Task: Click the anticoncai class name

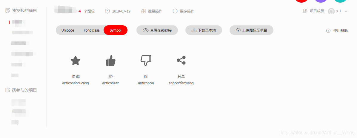Action: coord(146,83)
